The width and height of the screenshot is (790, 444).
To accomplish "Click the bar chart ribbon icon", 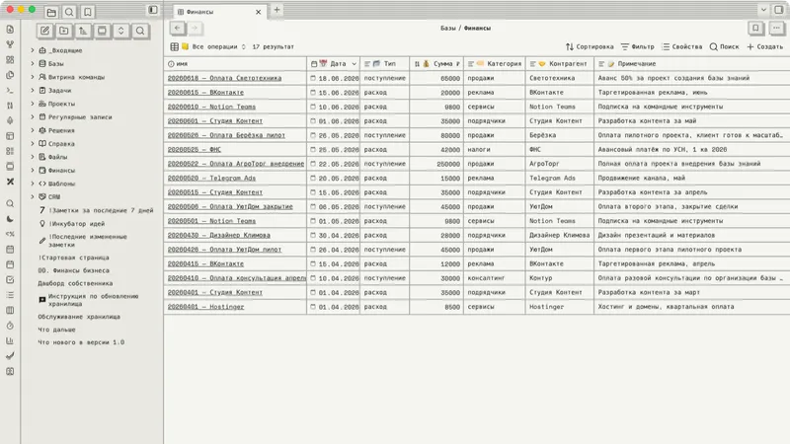I will click(x=10, y=340).
